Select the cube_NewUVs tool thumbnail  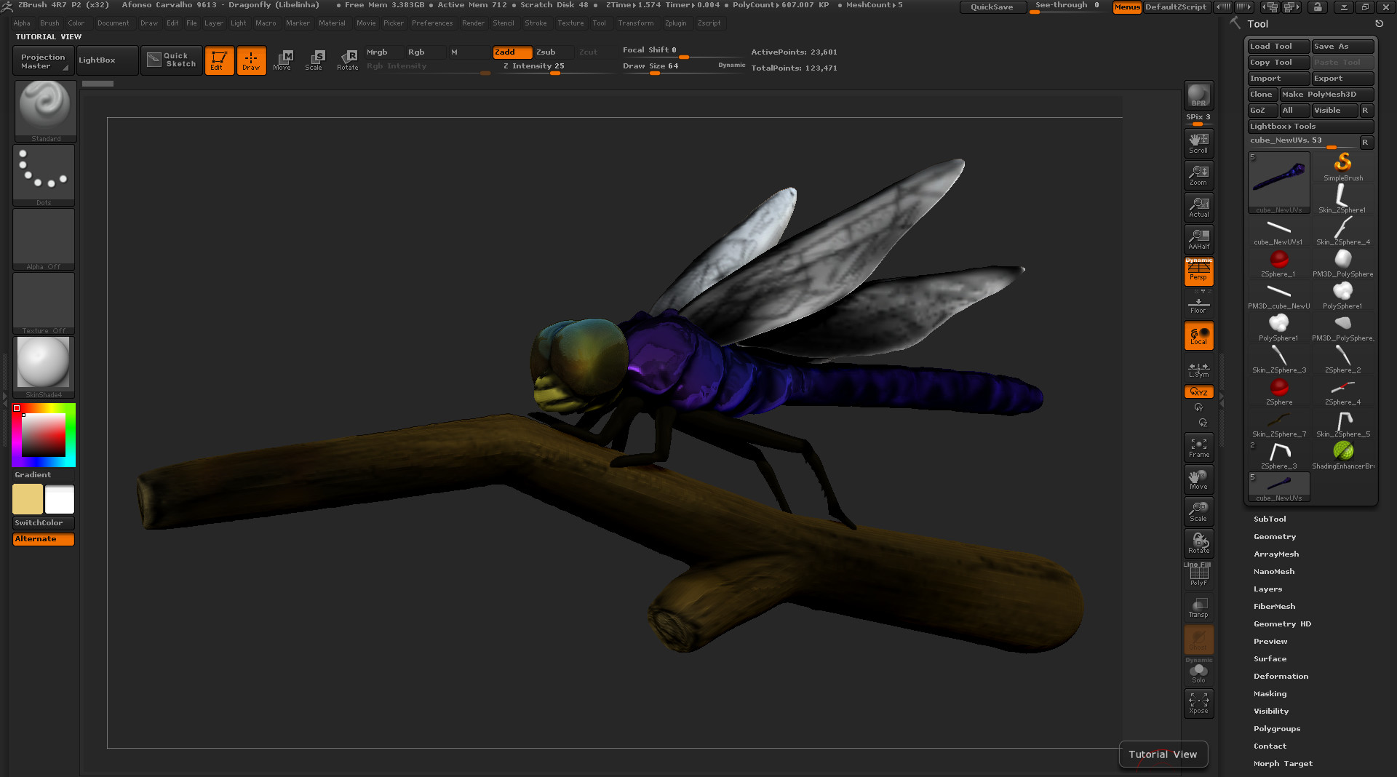1278,183
